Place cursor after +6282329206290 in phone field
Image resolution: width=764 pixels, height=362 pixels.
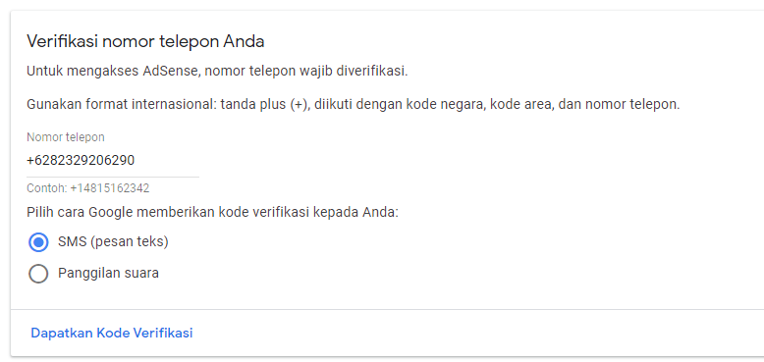pyautogui.click(x=136, y=160)
